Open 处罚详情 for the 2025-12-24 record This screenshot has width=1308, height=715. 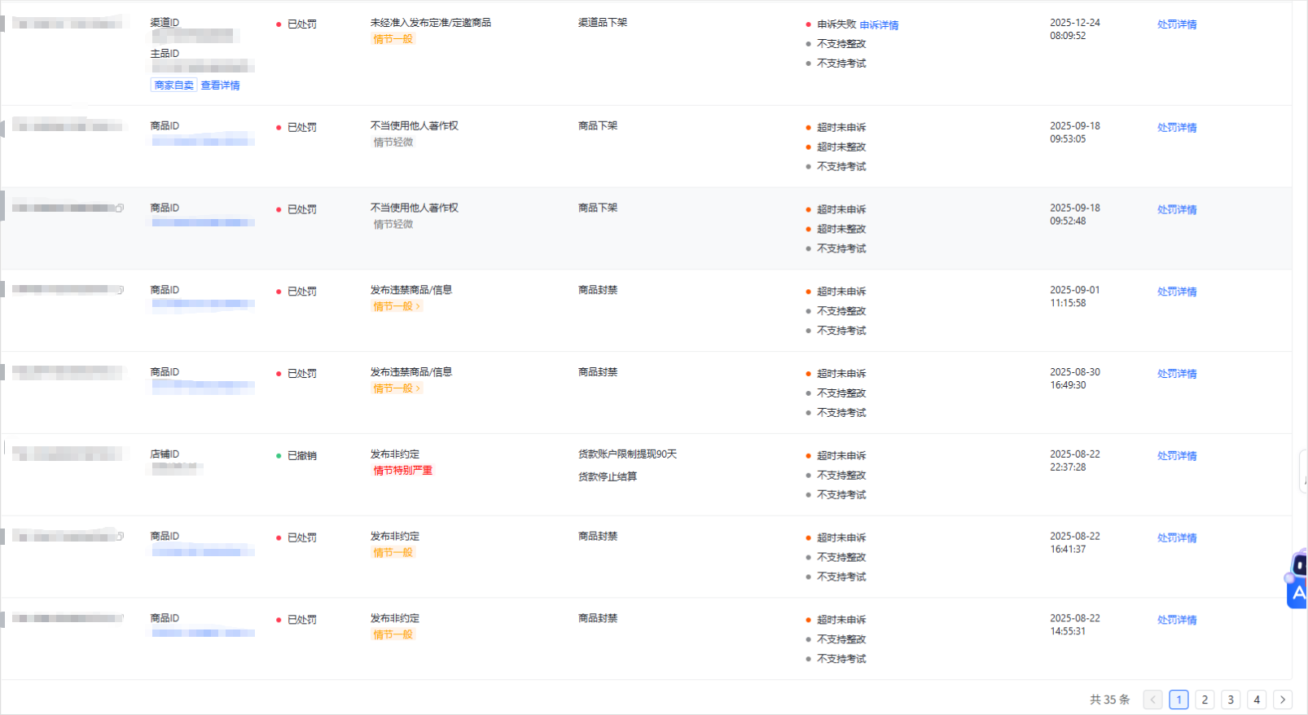pos(1177,24)
